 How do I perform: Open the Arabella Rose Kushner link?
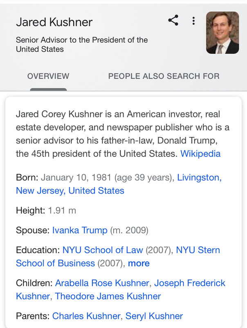click(102, 283)
